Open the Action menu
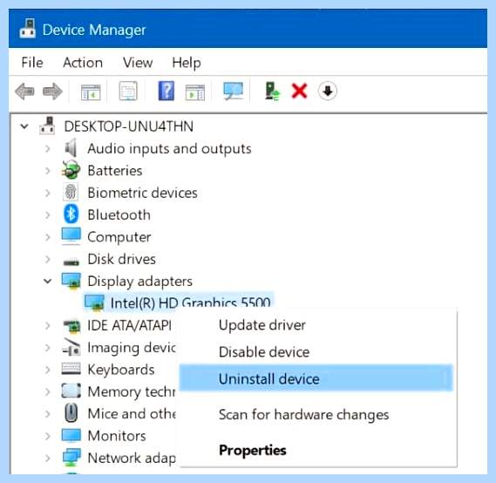 point(83,62)
